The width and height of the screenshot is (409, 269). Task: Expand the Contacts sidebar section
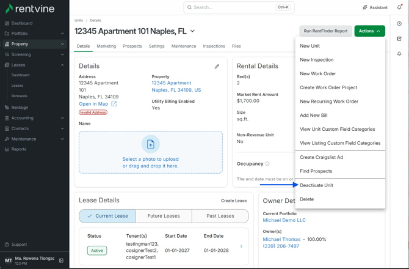point(62,128)
